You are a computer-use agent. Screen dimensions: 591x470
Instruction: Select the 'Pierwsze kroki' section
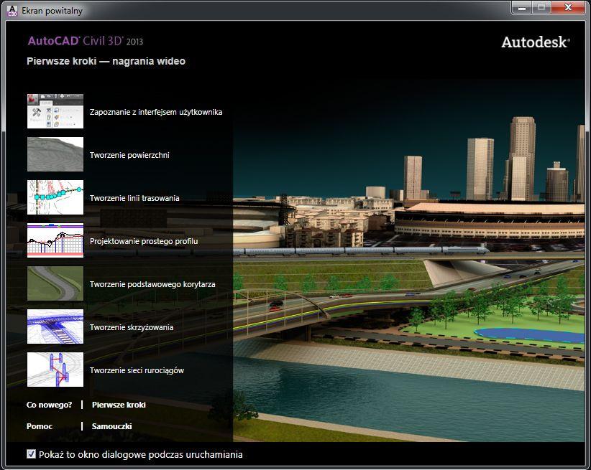119,405
